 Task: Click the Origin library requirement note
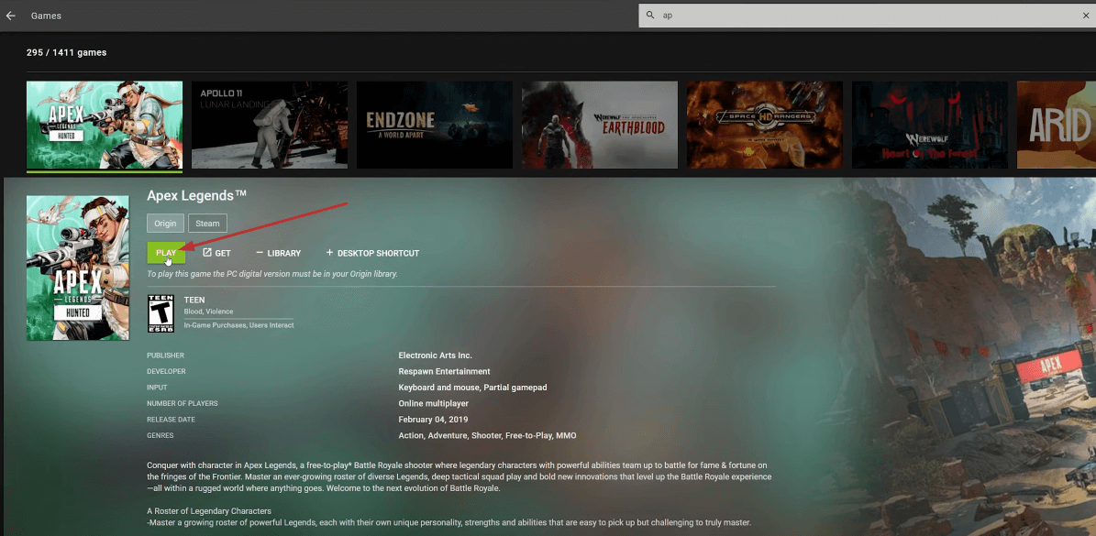pos(272,274)
